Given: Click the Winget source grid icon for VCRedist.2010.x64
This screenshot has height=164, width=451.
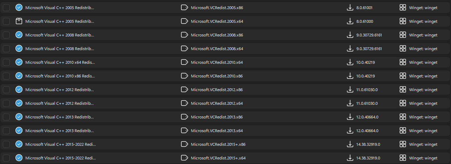Looking at the screenshot, I should [403, 62].
